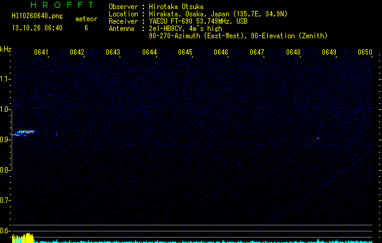
Task: Click the 0.8 kHz frequency label
Action: 5,170
